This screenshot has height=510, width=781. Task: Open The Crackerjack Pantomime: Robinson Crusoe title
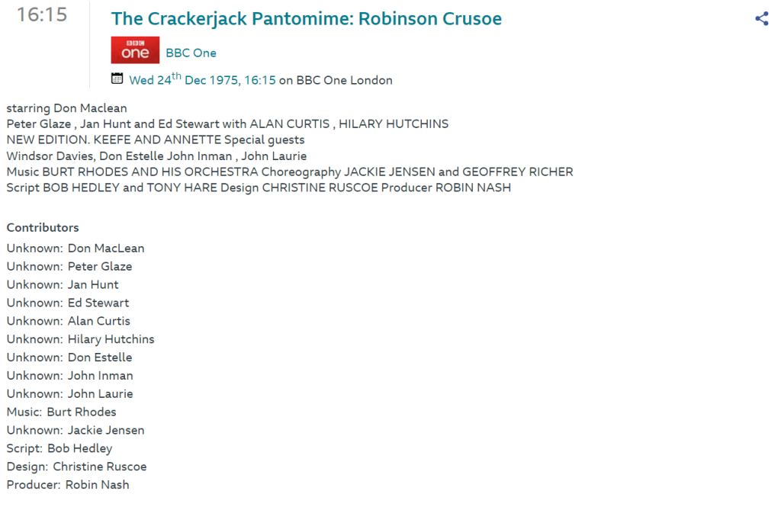pyautogui.click(x=306, y=19)
